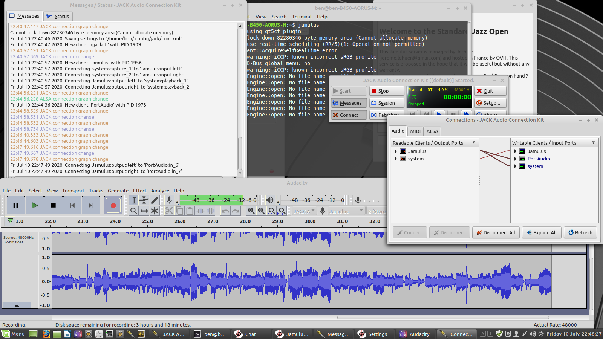The width and height of the screenshot is (603, 339).
Task: Click the Trim audio icon
Action: coord(200,211)
